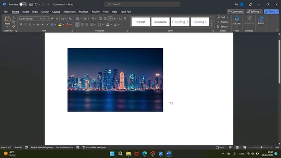
Task: Align text left
Action: (77, 25)
